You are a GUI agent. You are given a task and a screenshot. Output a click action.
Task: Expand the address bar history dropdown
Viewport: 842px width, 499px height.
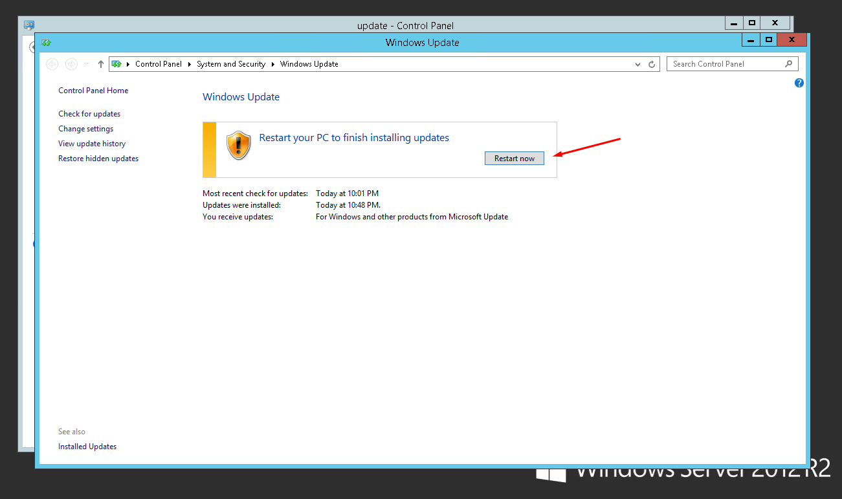pos(639,64)
